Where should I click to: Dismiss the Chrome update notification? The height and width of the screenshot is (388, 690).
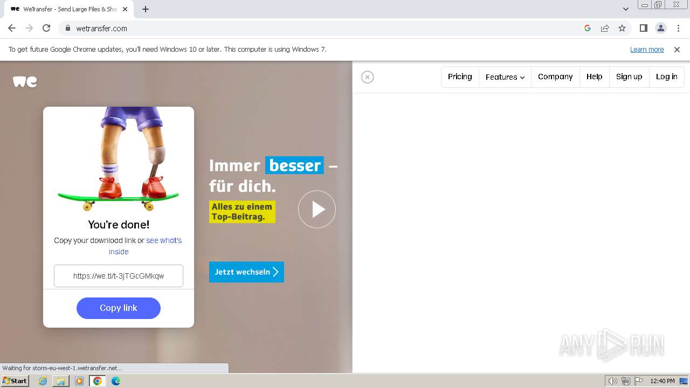[x=677, y=50]
